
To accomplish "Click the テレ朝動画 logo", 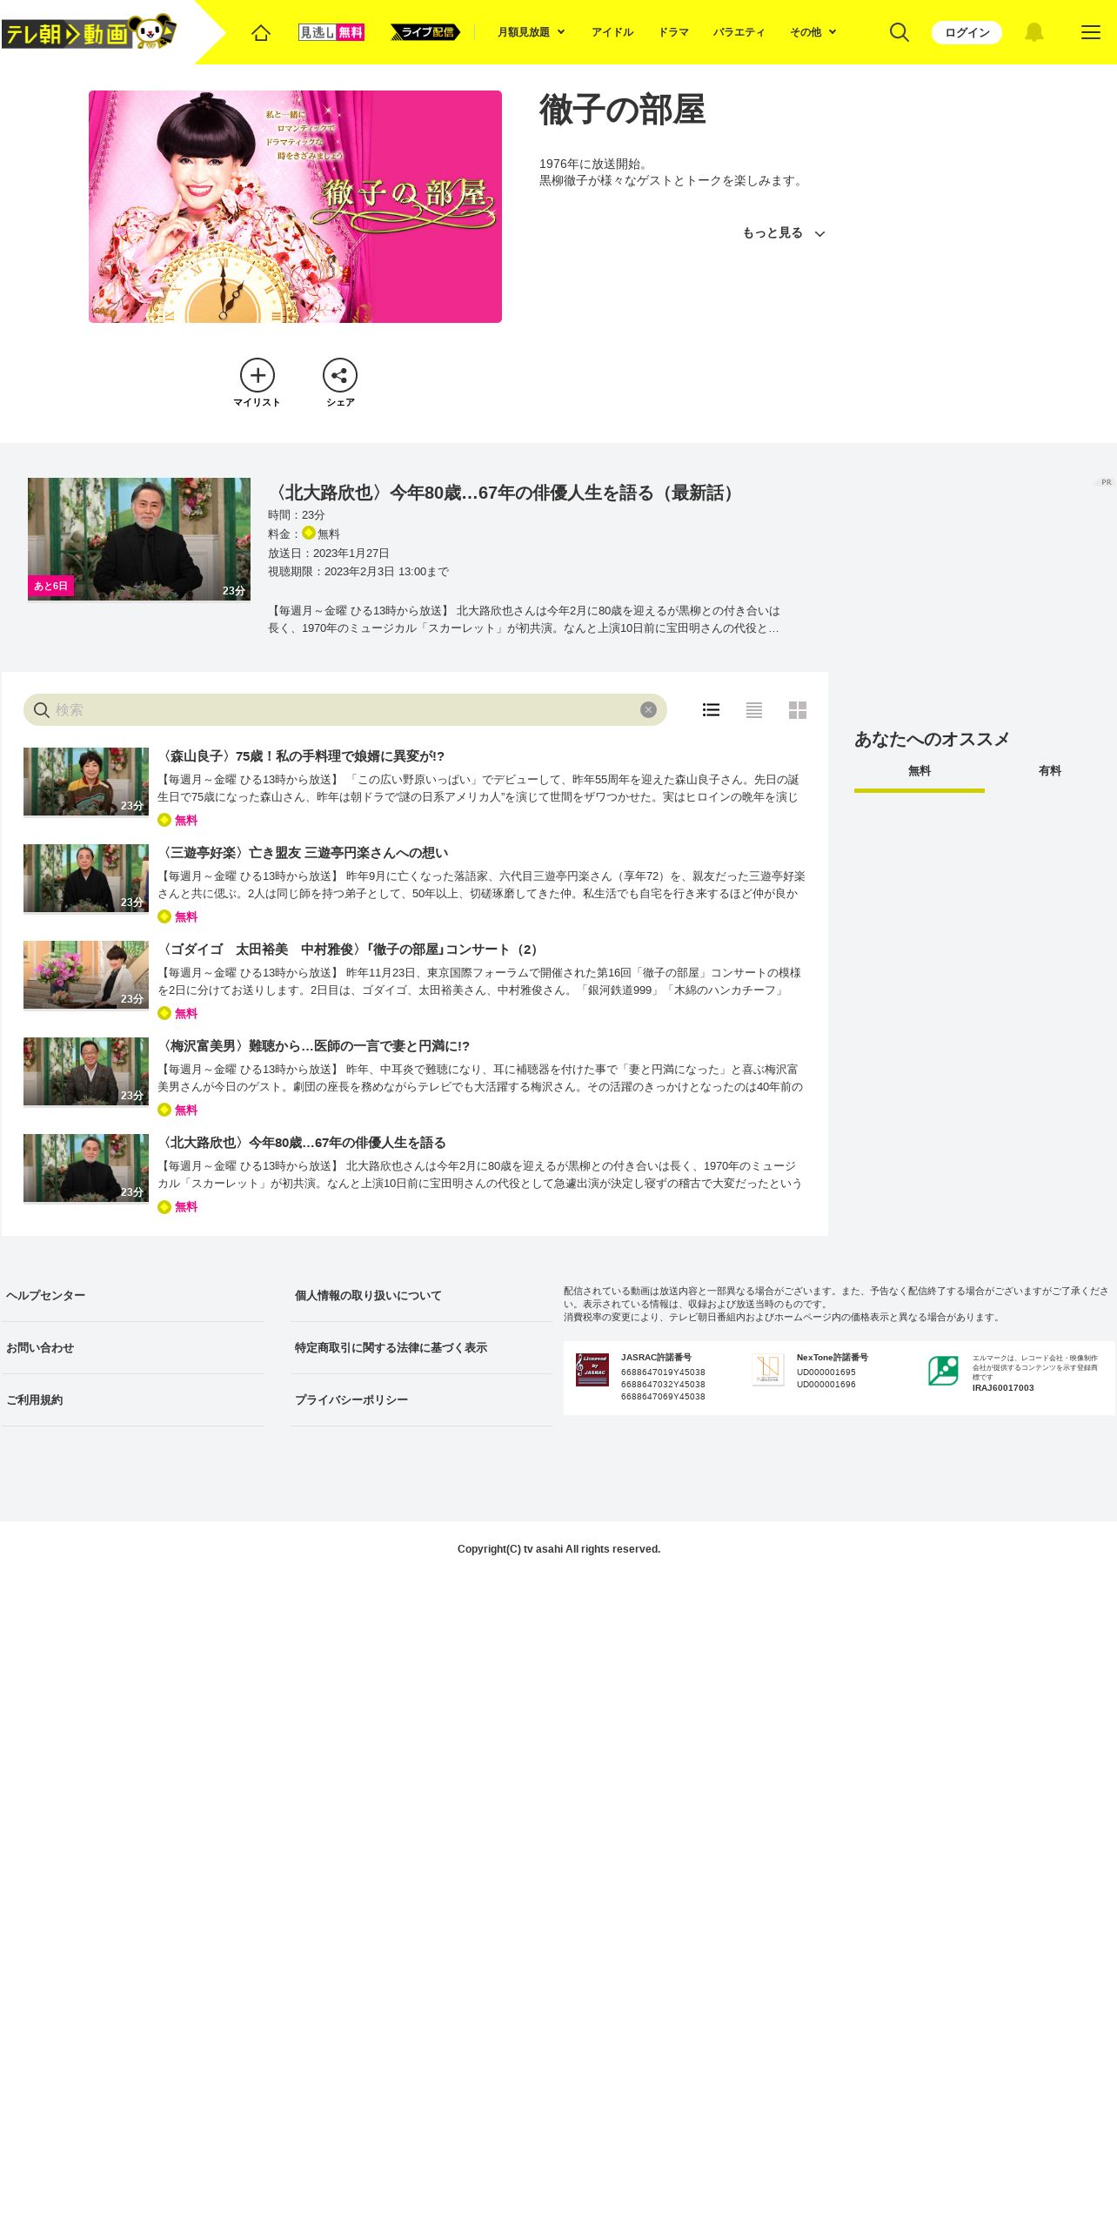I will pyautogui.click(x=89, y=32).
